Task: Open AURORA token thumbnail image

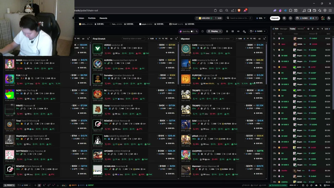Action: click(x=98, y=64)
